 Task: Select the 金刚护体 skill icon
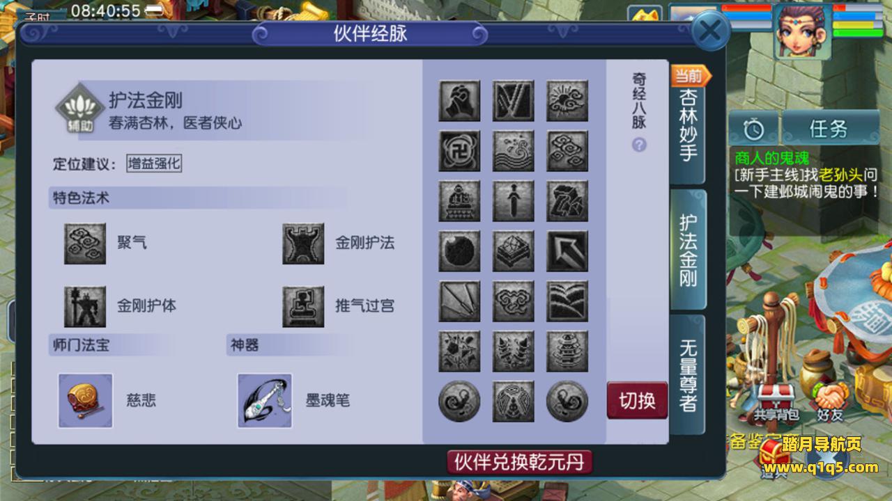(85, 306)
